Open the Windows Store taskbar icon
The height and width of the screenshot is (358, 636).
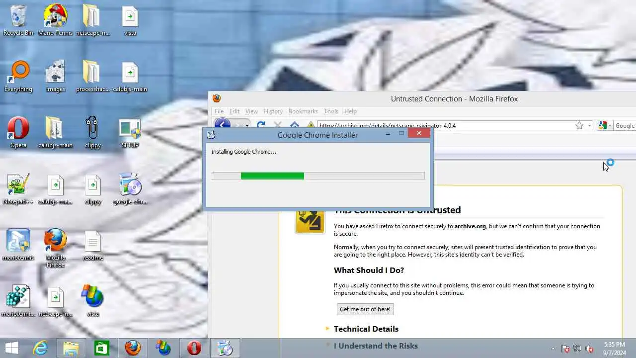[x=101, y=348]
